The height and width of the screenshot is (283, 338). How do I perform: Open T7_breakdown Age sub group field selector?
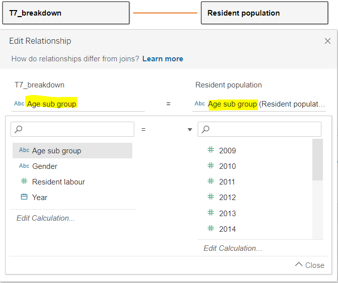point(78,104)
